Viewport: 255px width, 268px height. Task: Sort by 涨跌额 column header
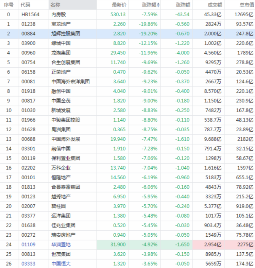tap(183, 5)
